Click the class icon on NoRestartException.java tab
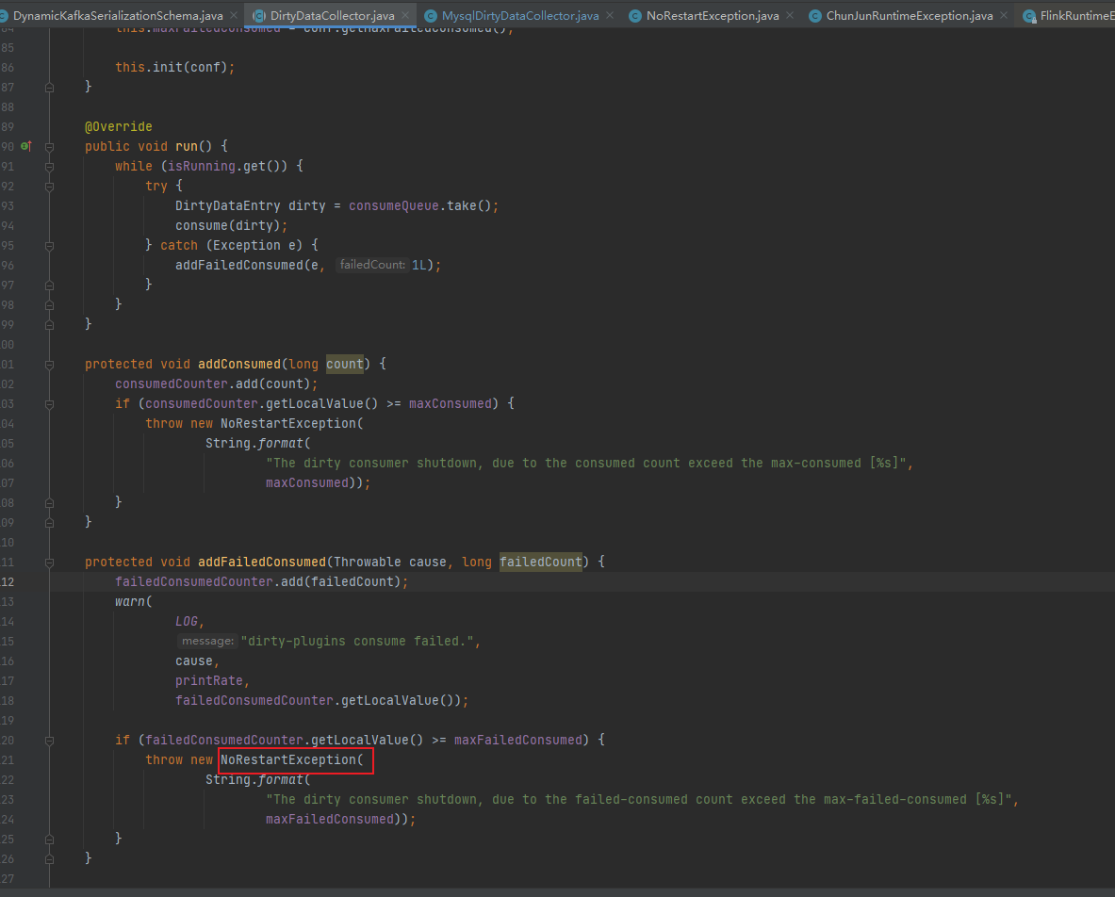Screen dimensions: 1115x897 [635, 16]
